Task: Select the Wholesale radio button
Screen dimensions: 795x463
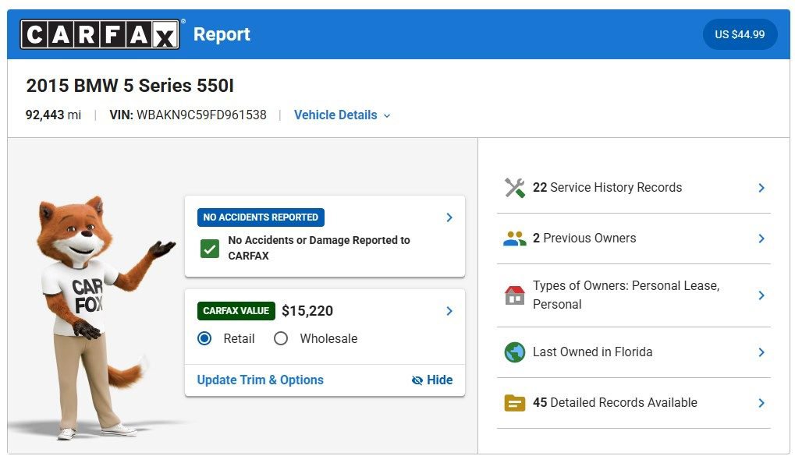Action: [281, 338]
